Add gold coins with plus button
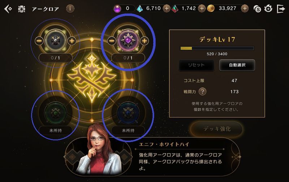Image resolution: width=289 pixels, height=182 pixels. click(x=245, y=8)
